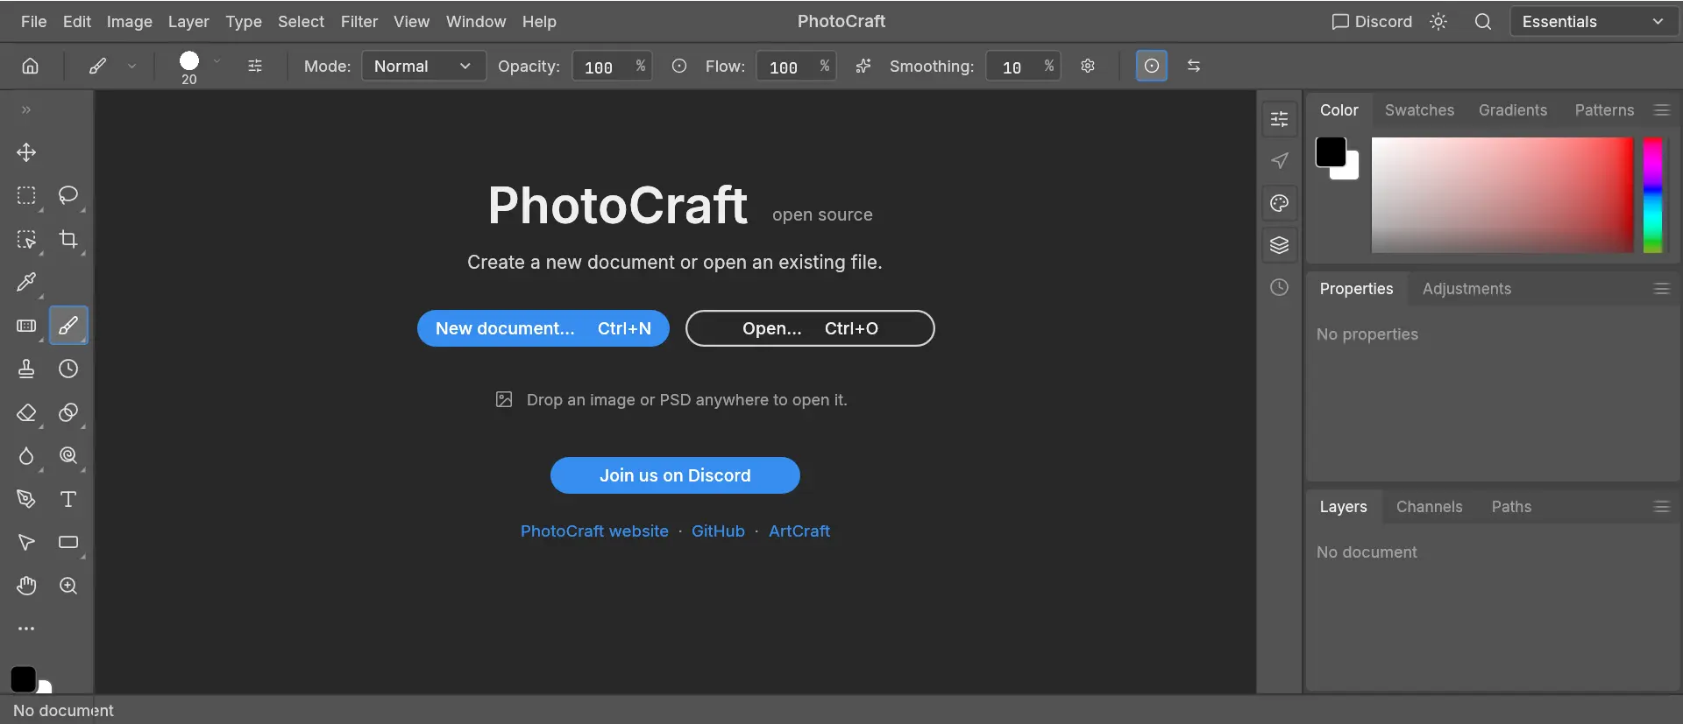Open the Layer menu
This screenshot has height=724, width=1683.
[188, 22]
